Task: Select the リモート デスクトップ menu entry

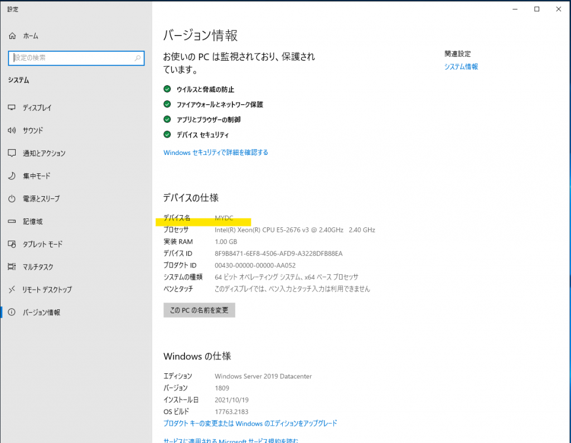Action: coord(47,290)
